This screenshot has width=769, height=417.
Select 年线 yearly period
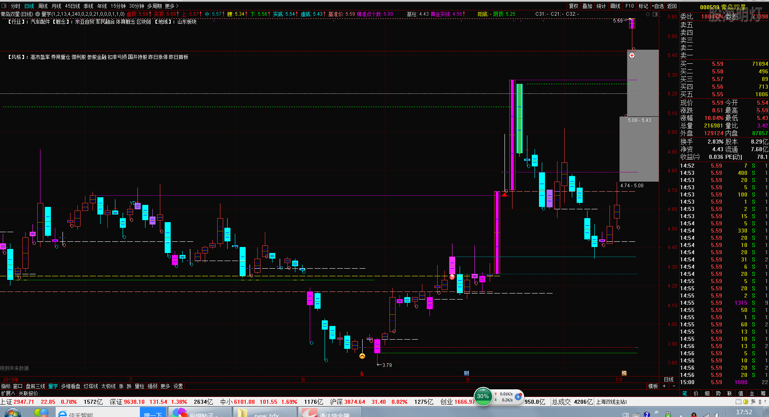point(102,6)
